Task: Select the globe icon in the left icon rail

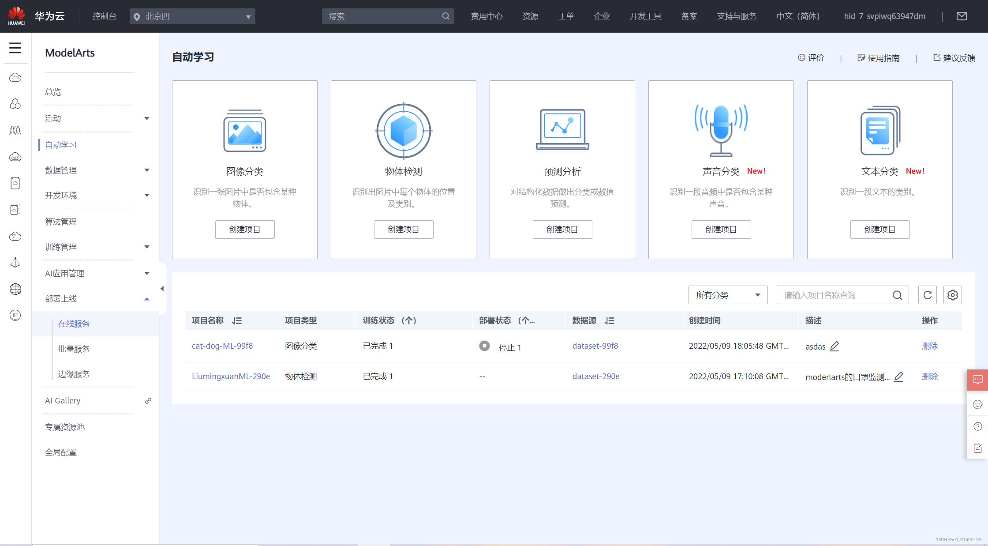Action: click(15, 290)
